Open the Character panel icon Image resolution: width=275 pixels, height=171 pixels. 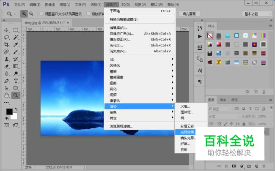pyautogui.click(x=200, y=71)
